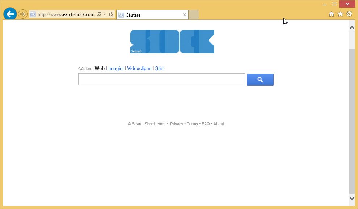Click the Search Shock logo
The height and width of the screenshot is (209, 358).
[x=172, y=42]
